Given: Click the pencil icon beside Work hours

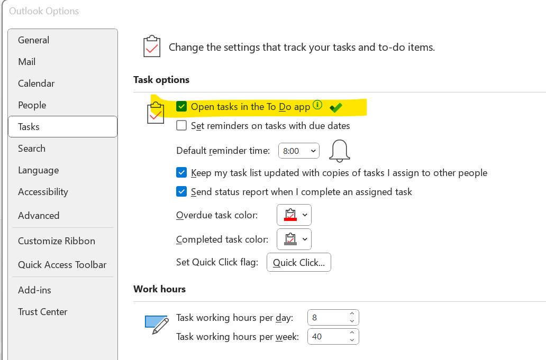Looking at the screenshot, I should click(x=156, y=324).
